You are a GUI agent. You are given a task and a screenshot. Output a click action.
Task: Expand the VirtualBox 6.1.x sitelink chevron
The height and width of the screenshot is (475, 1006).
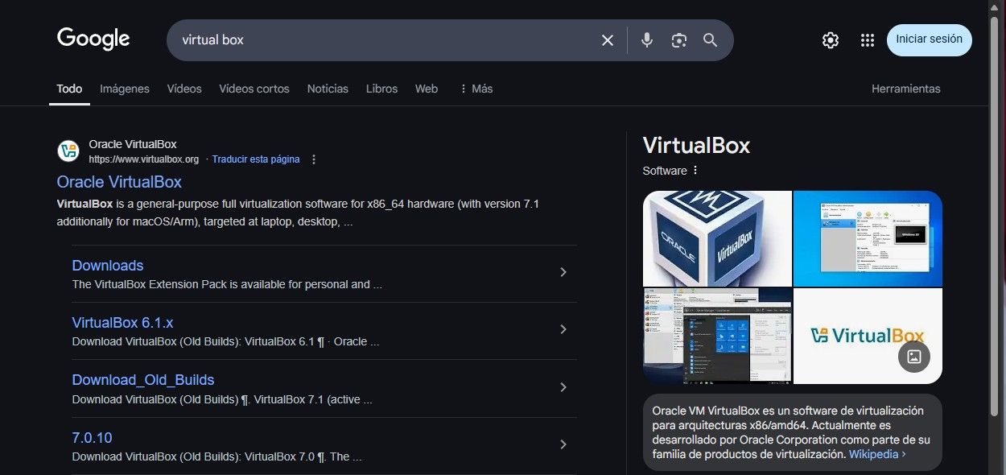click(x=563, y=329)
